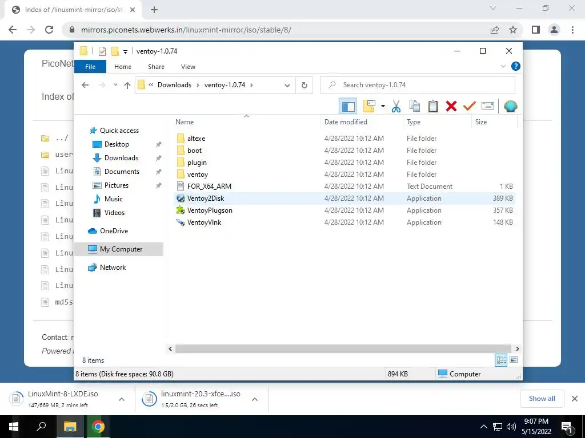Image resolution: width=585 pixels, height=438 pixels.
Task: Open recent locations dropdown arrow
Action: pyautogui.click(x=115, y=85)
